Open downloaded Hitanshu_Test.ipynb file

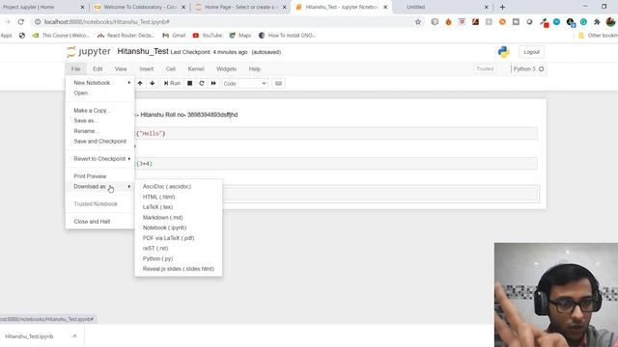(30, 336)
